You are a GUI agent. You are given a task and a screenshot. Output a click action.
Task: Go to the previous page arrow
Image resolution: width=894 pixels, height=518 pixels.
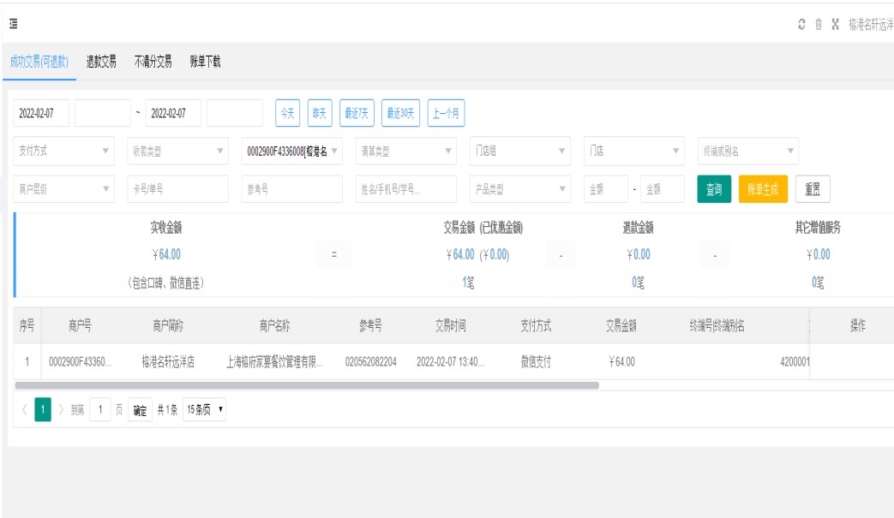click(x=24, y=410)
